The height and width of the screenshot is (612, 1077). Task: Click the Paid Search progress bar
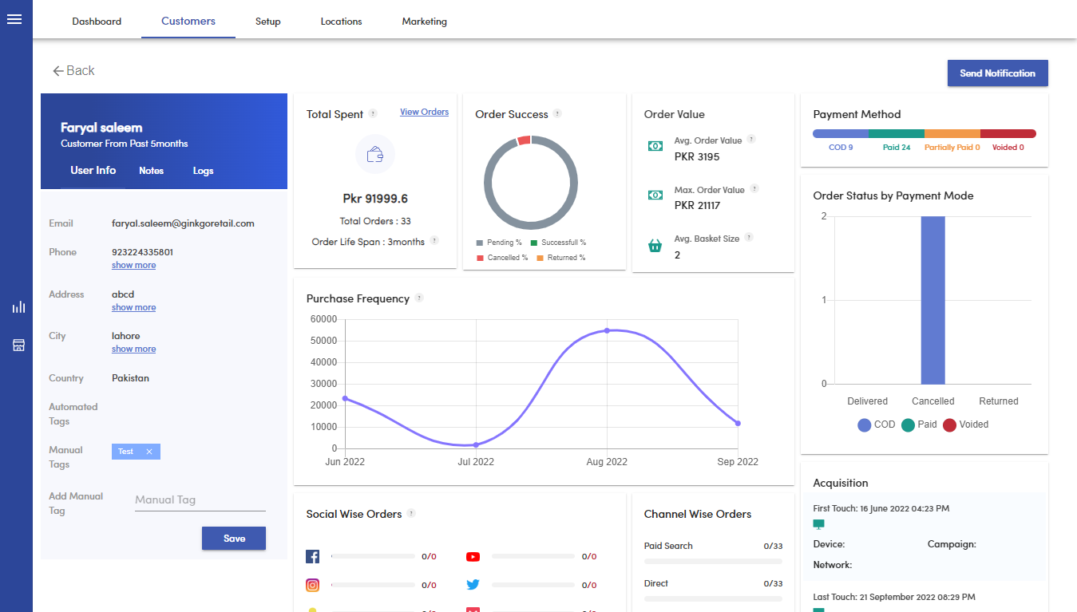(x=712, y=560)
